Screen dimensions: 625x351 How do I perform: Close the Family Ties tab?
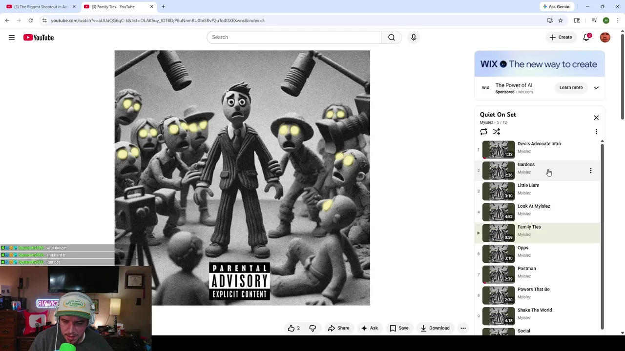point(151,7)
